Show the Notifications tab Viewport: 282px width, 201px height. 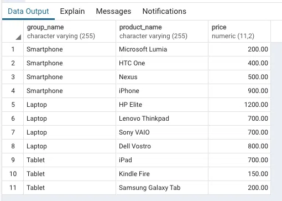[164, 11]
